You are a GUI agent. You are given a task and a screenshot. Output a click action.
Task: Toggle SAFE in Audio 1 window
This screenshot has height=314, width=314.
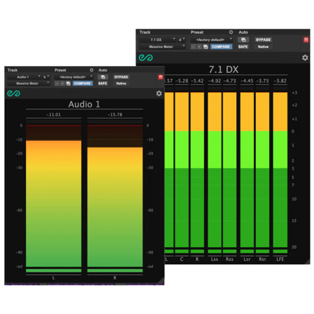click(x=102, y=83)
